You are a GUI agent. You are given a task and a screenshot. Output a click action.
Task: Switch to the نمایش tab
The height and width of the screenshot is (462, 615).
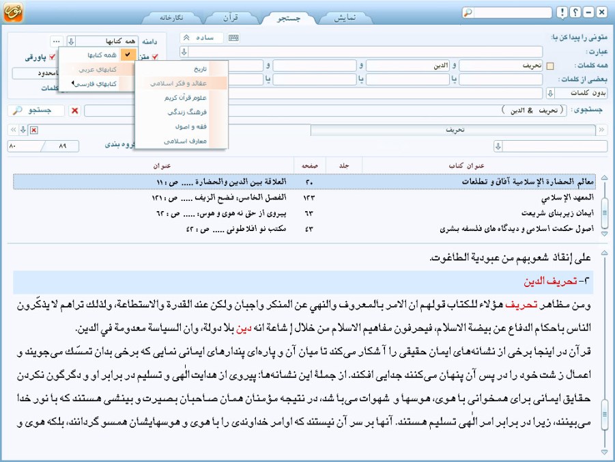[345, 18]
